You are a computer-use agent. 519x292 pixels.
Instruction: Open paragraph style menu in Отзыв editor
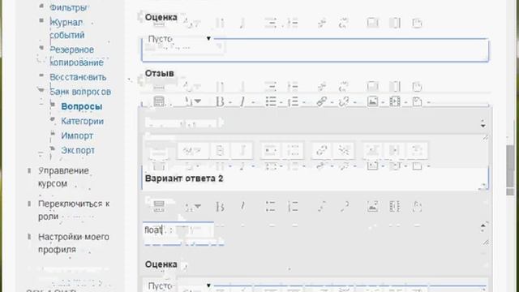click(x=193, y=101)
